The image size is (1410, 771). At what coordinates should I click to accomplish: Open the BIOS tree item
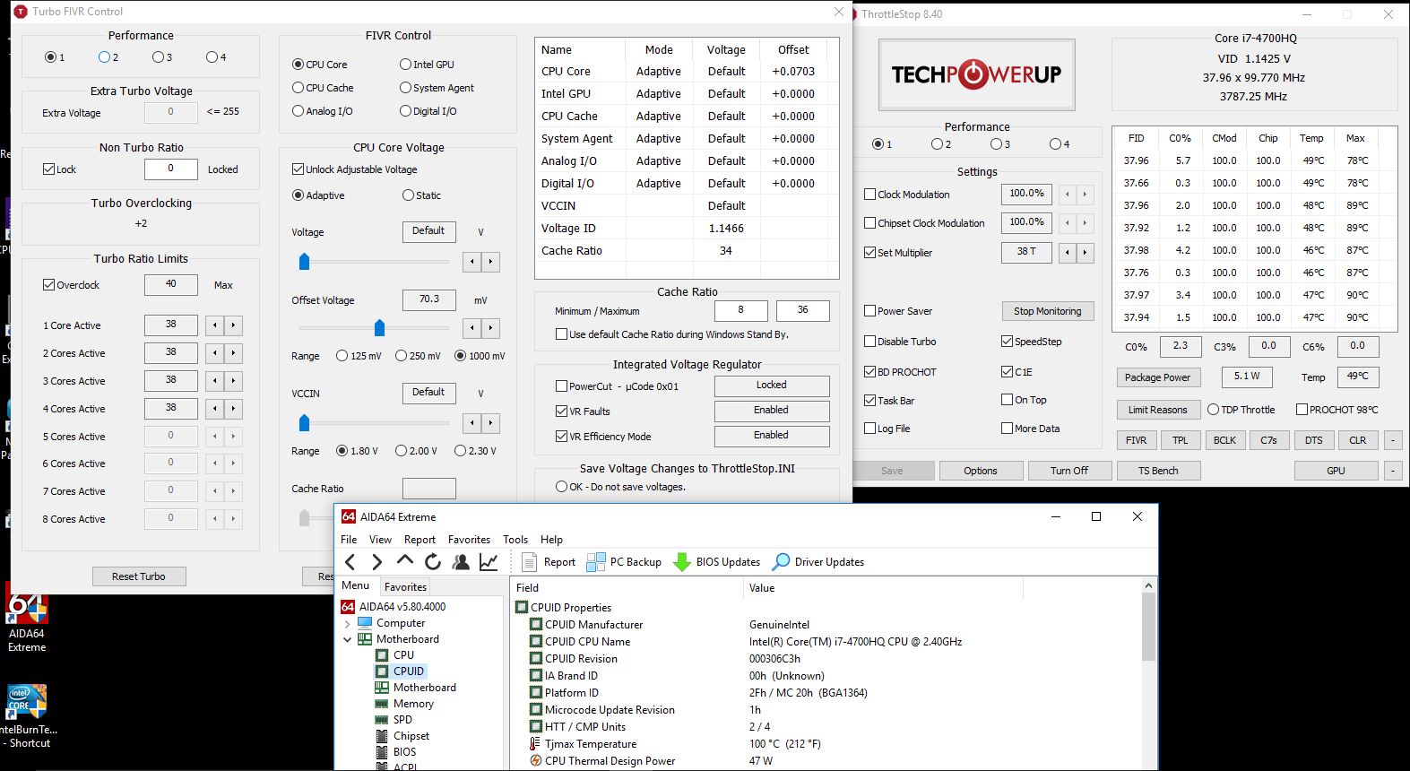396,752
